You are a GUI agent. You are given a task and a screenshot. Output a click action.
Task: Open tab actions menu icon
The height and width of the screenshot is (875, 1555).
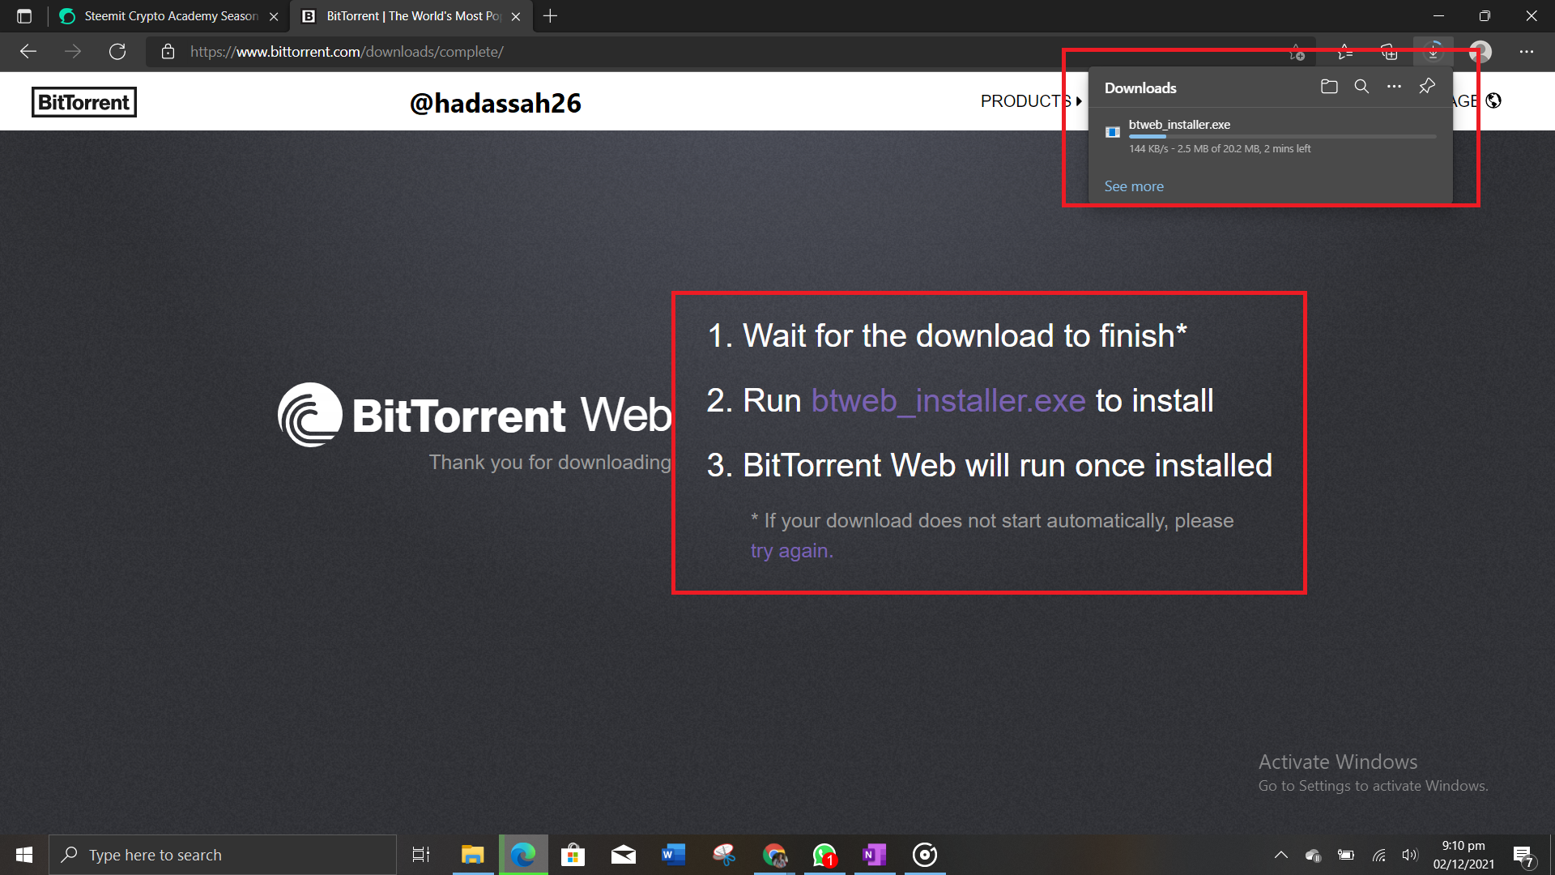[24, 16]
